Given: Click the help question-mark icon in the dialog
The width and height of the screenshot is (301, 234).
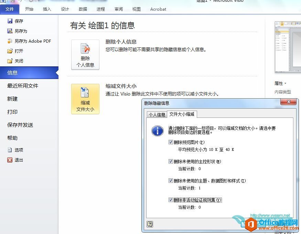Looking at the screenshot, I should (150, 224).
